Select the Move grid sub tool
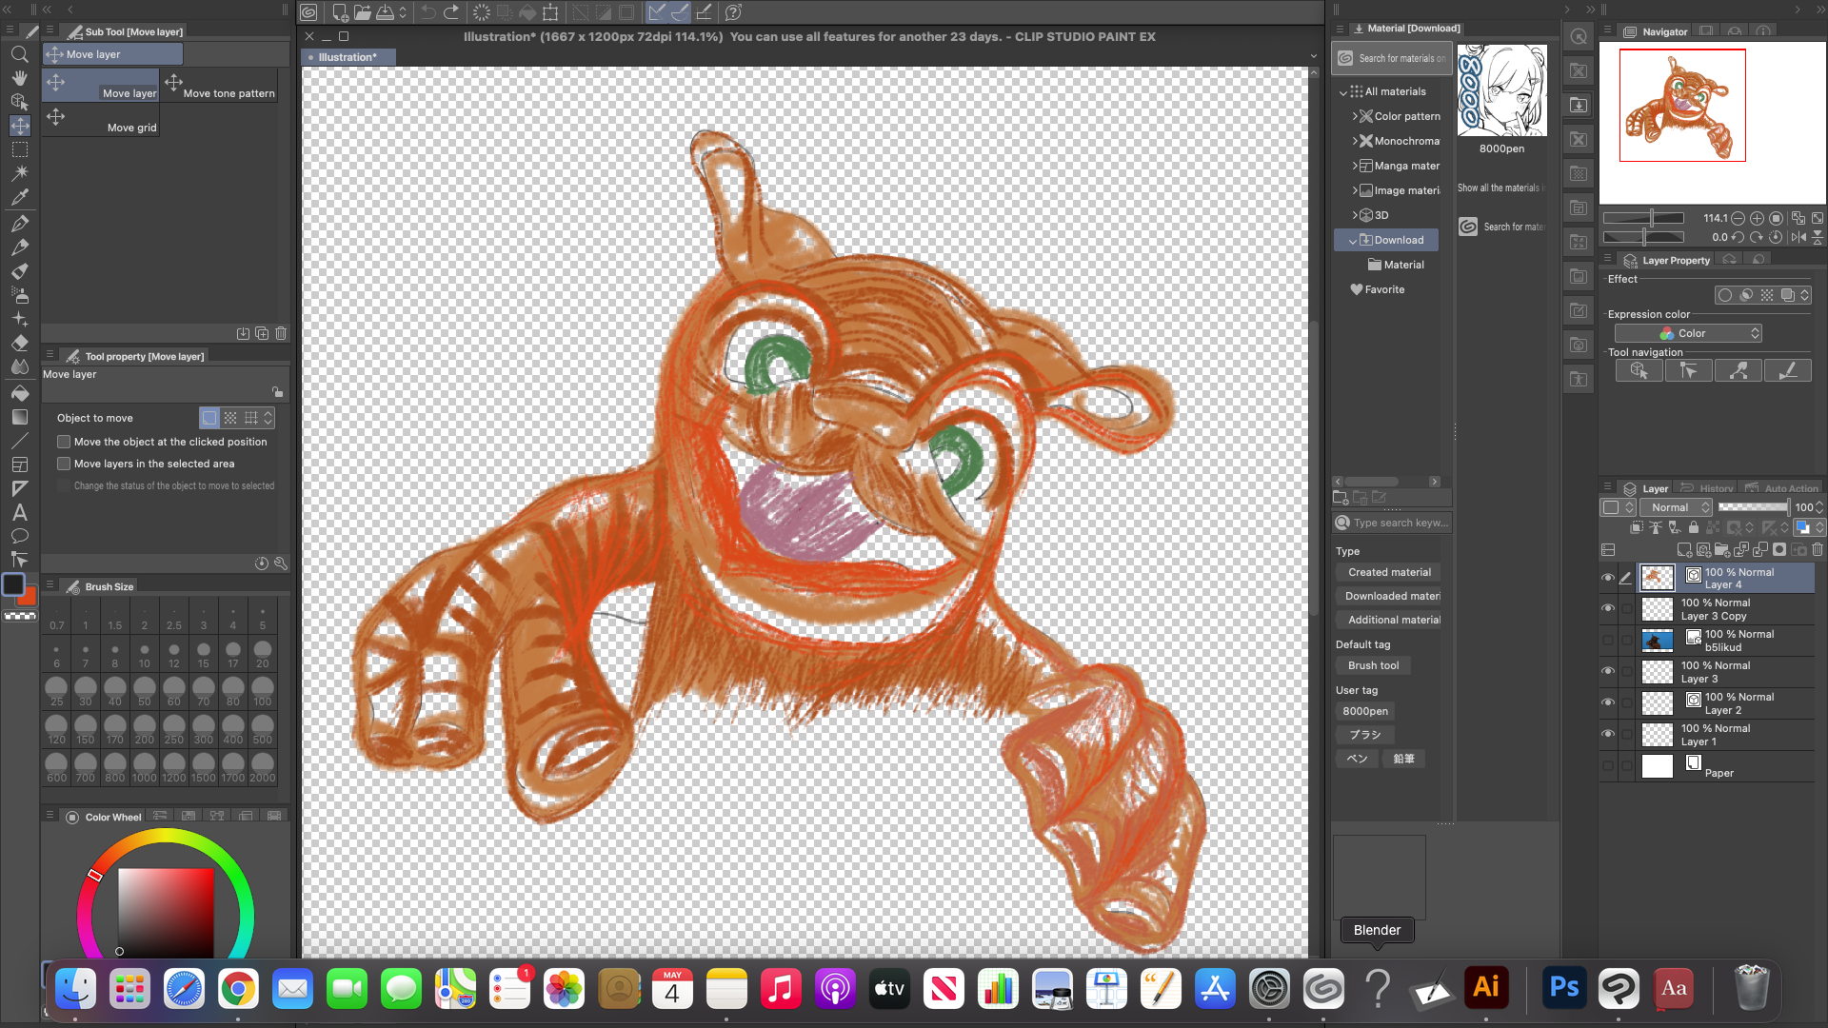The height and width of the screenshot is (1028, 1828). [100, 119]
